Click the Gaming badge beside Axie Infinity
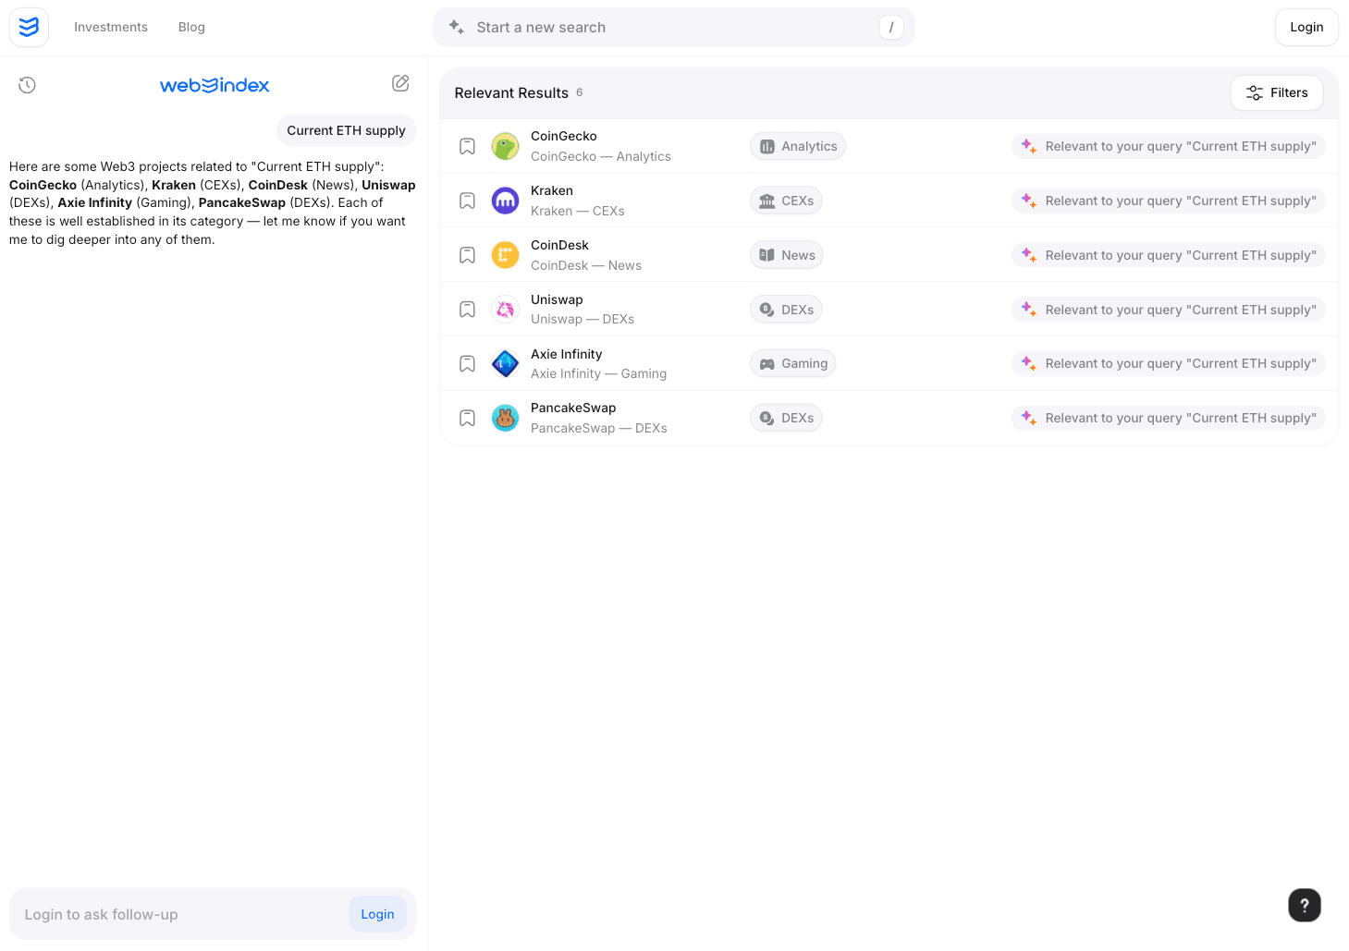1349x951 pixels. [792, 363]
